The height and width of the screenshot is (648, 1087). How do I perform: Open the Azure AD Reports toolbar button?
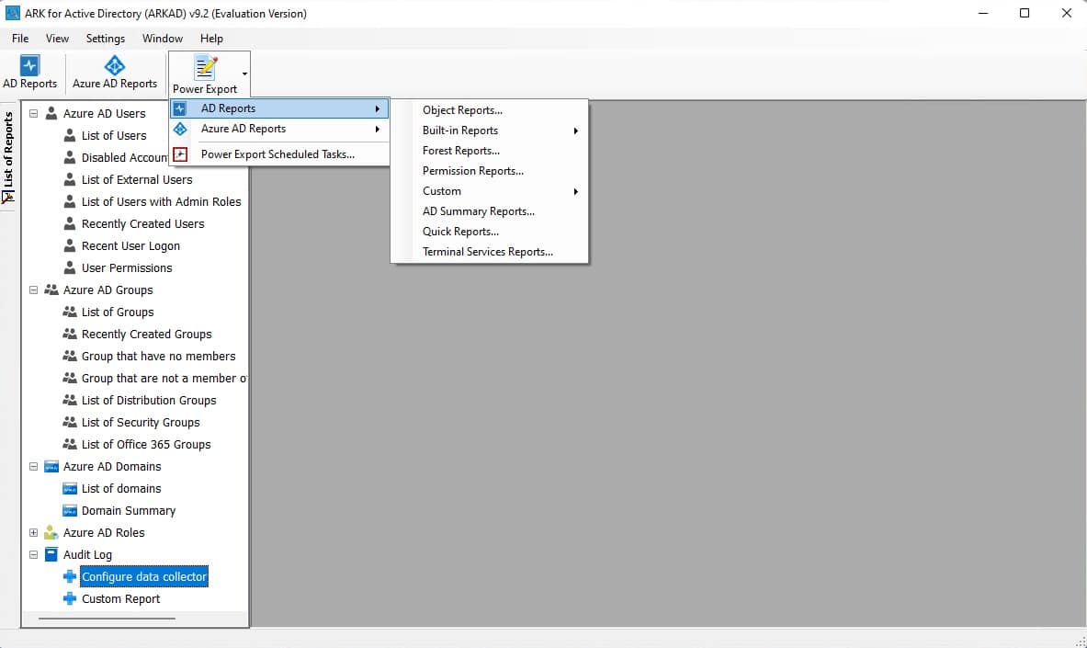[114, 73]
